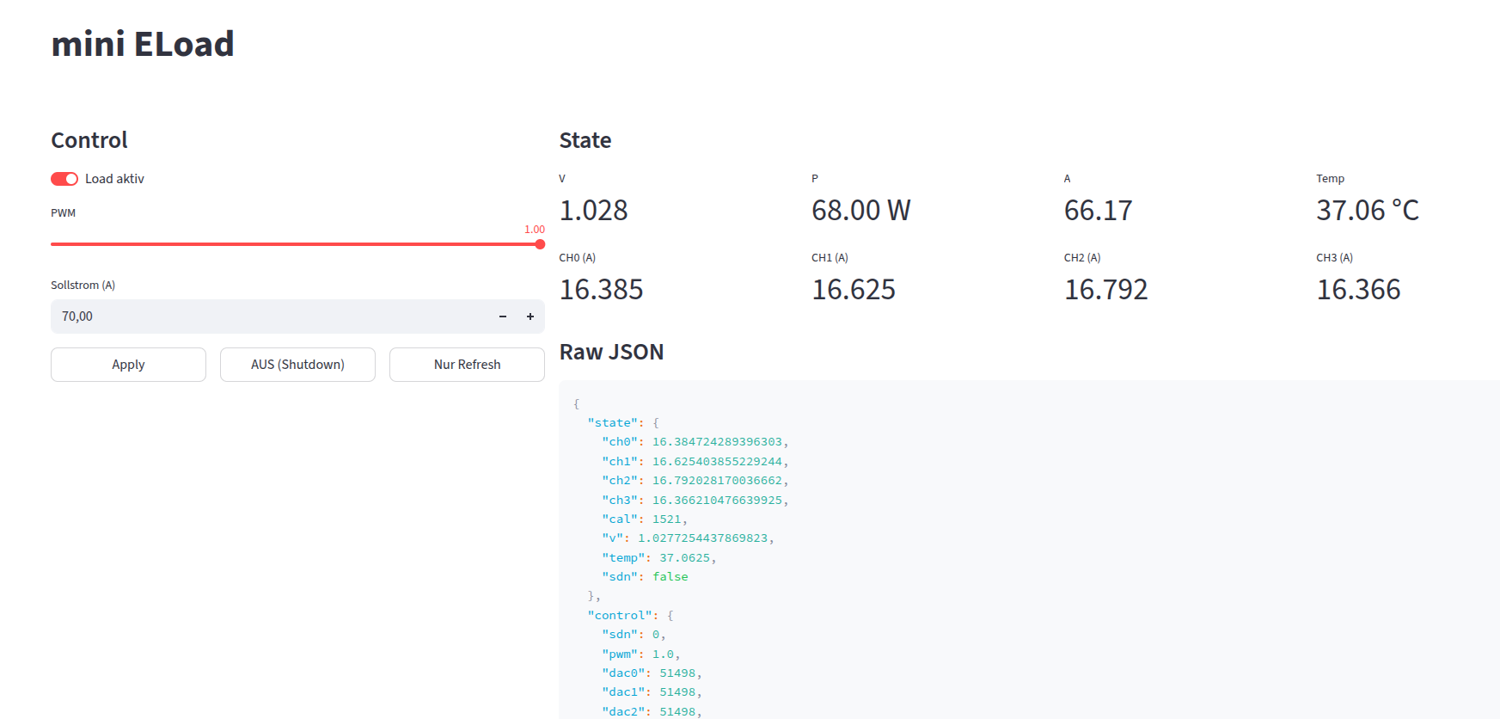Click the power metric 68.00 W
The width and height of the screenshot is (1500, 719).
(860, 211)
